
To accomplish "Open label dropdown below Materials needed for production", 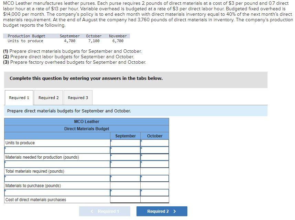I will point(57,164).
